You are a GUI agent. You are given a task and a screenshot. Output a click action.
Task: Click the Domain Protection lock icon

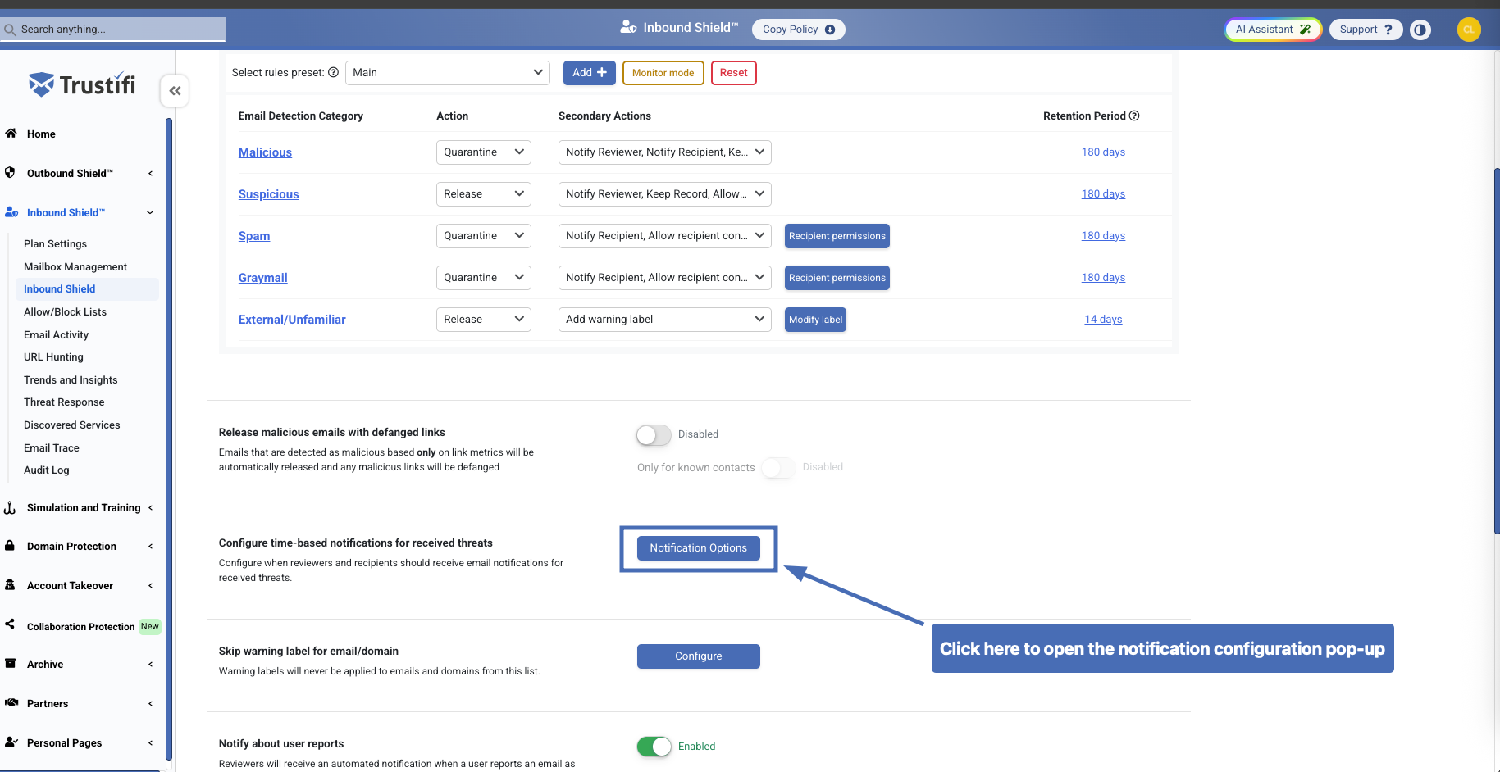[x=10, y=546]
